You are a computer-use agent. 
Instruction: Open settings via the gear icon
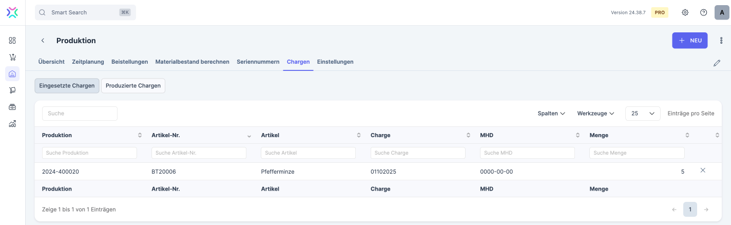click(x=685, y=12)
